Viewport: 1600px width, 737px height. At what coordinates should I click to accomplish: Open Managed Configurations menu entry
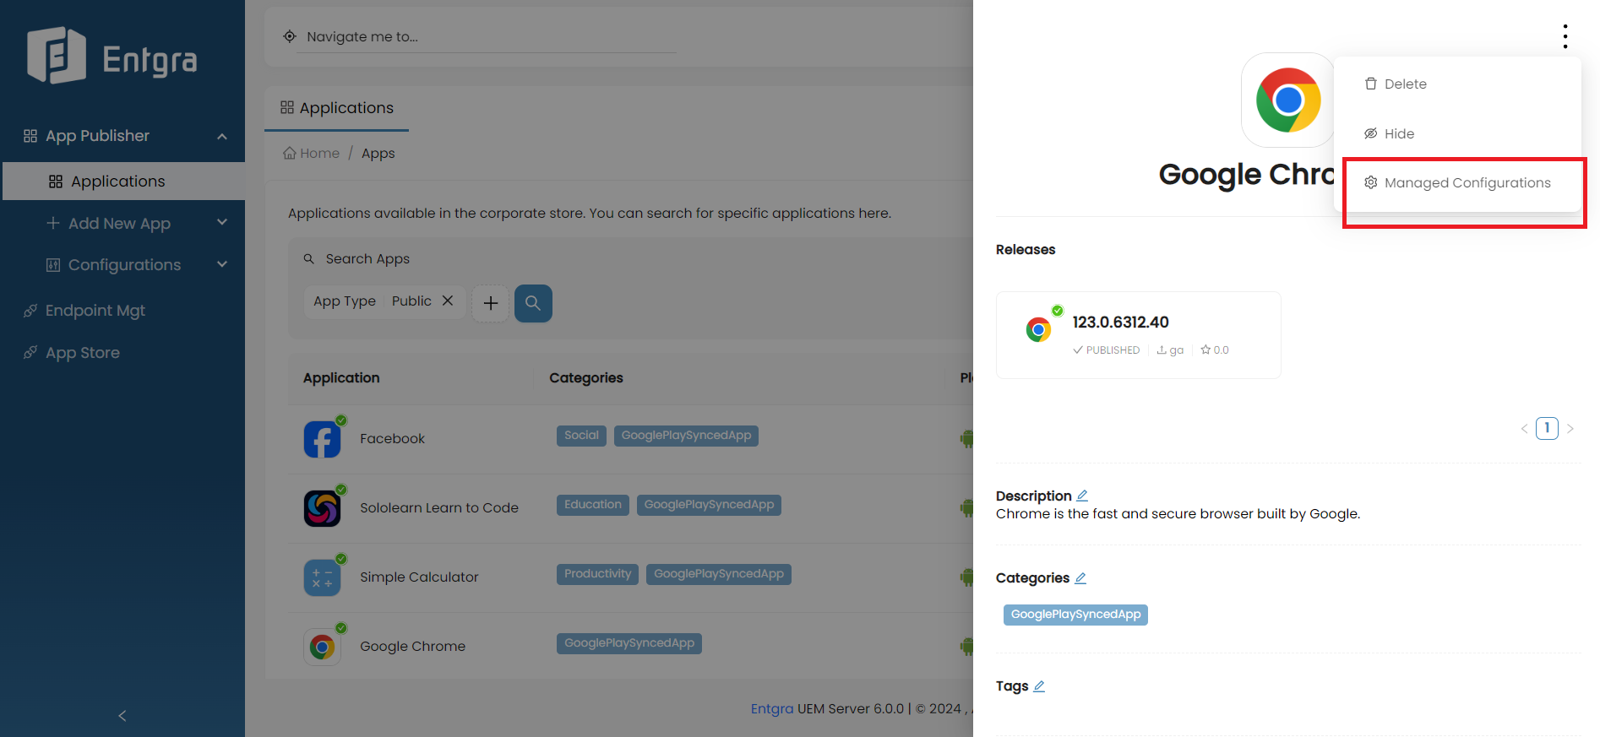point(1457,183)
